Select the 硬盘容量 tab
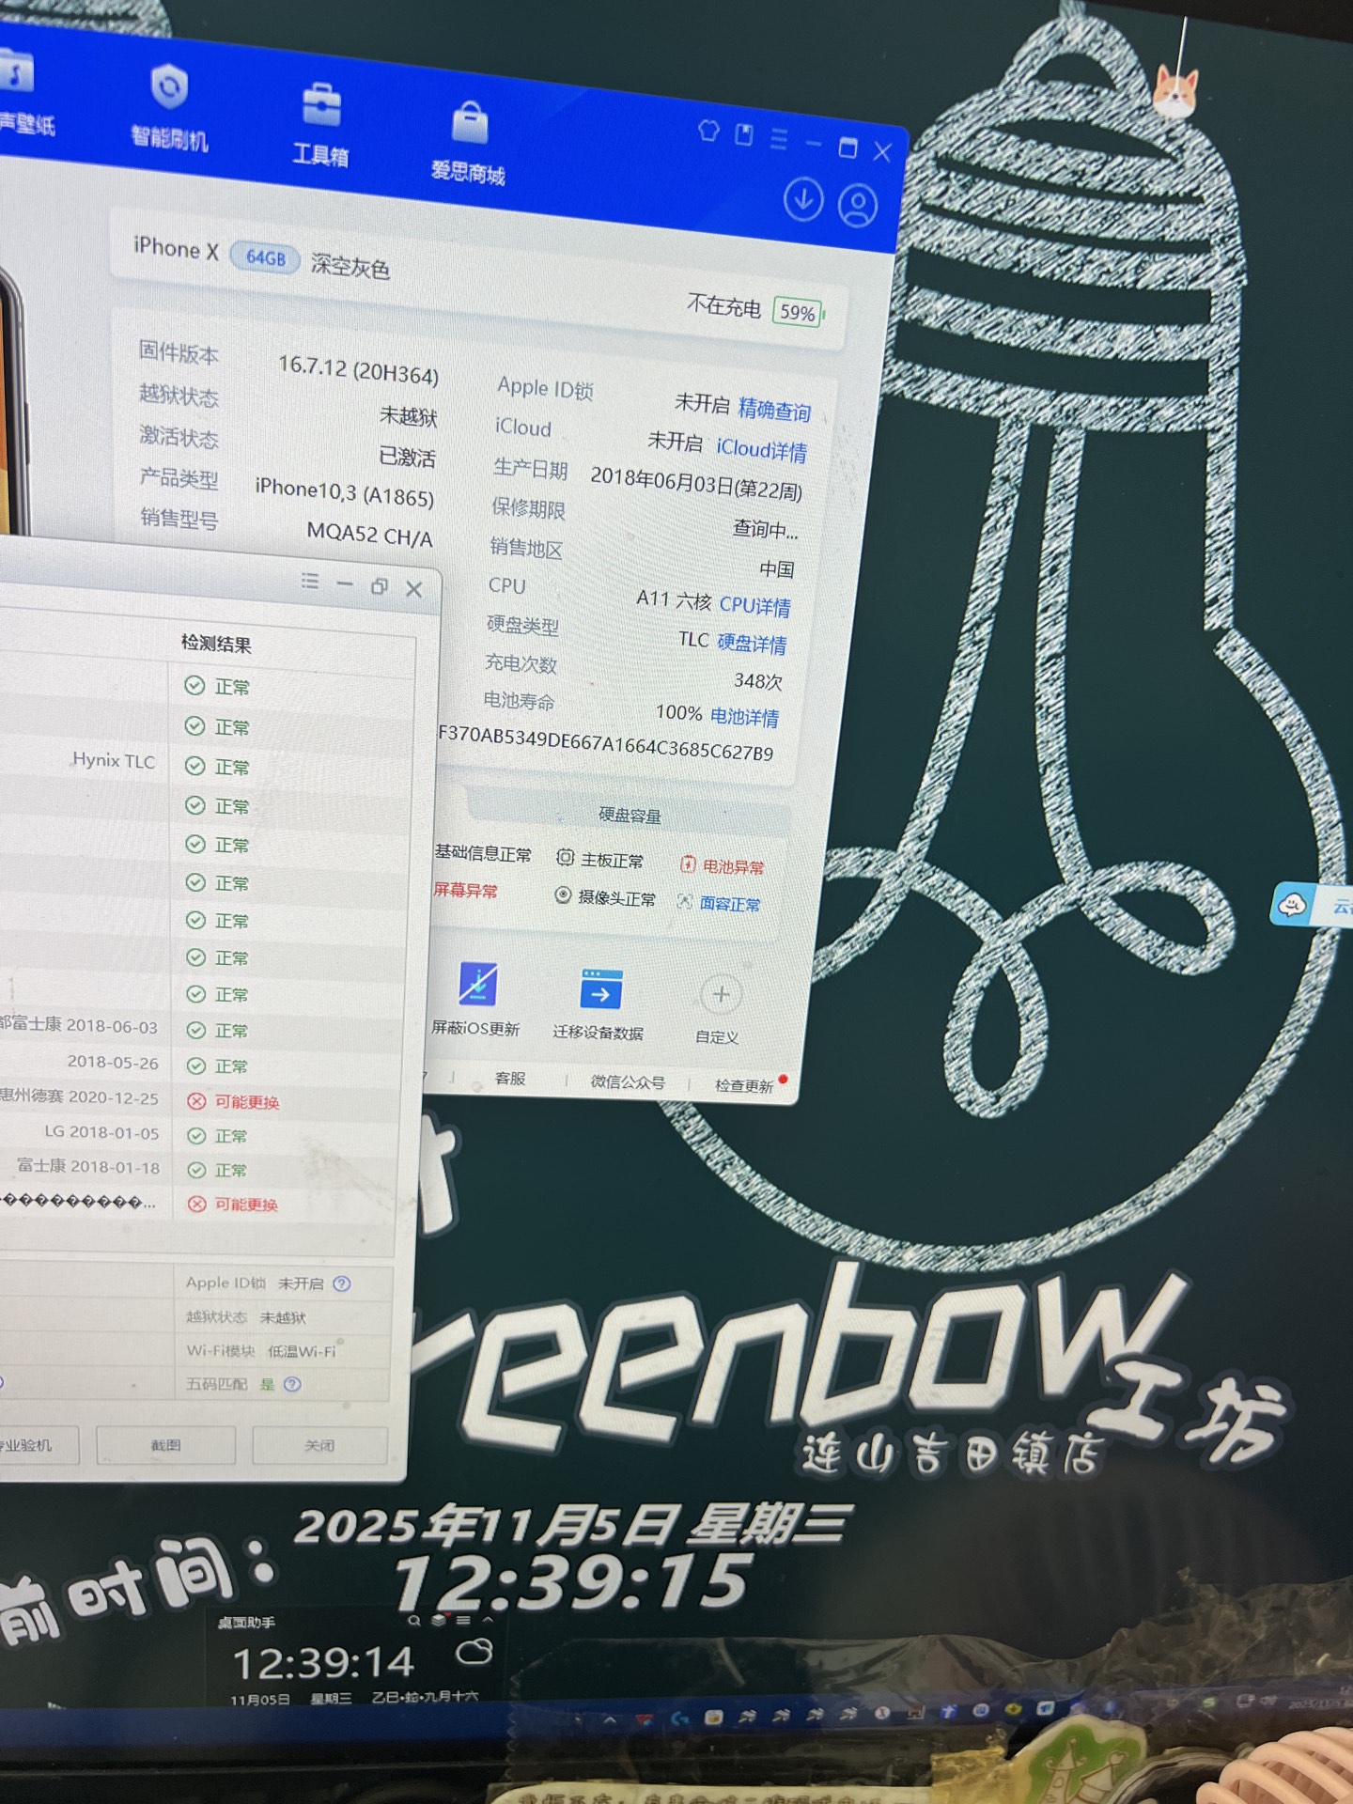Screen dimensions: 1353x1804 [630, 816]
